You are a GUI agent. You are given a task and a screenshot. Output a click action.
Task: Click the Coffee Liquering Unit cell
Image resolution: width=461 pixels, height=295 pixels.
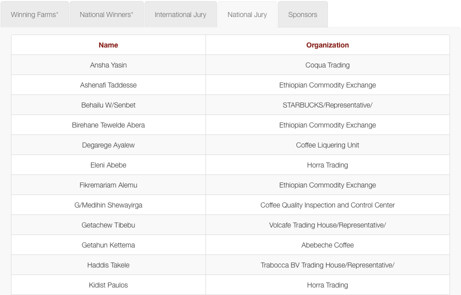coord(327,145)
